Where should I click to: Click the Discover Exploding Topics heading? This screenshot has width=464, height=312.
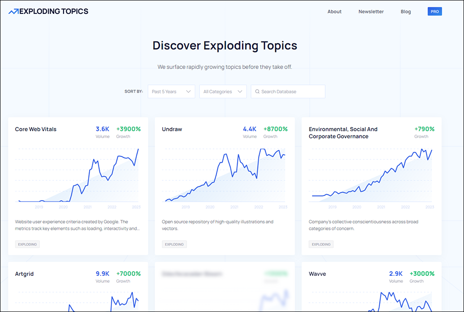coord(225,45)
